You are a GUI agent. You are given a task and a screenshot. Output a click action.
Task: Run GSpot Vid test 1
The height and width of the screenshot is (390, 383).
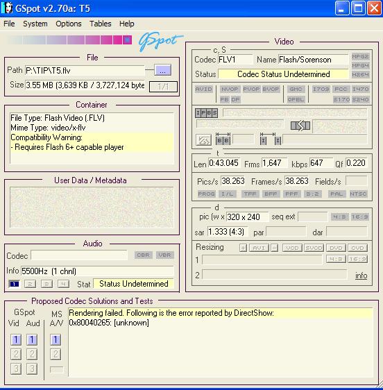[16, 339]
